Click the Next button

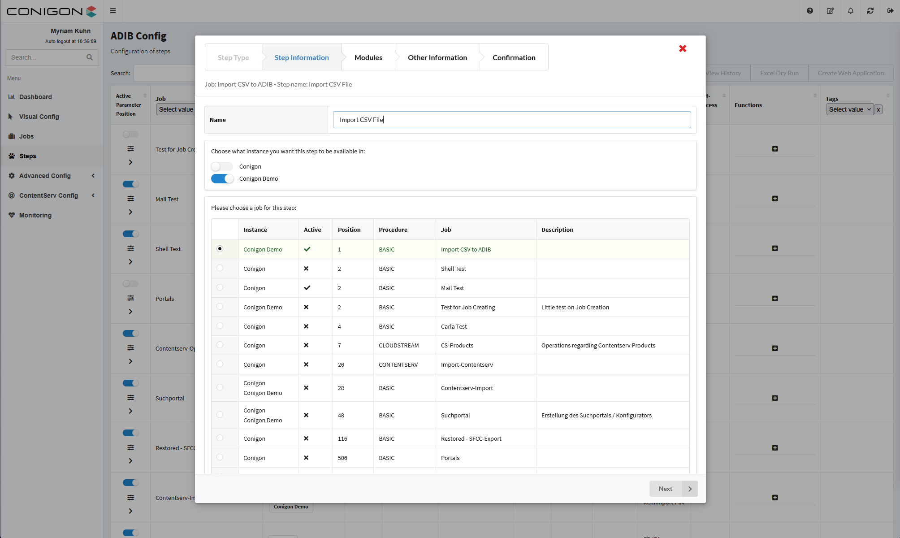pyautogui.click(x=673, y=489)
